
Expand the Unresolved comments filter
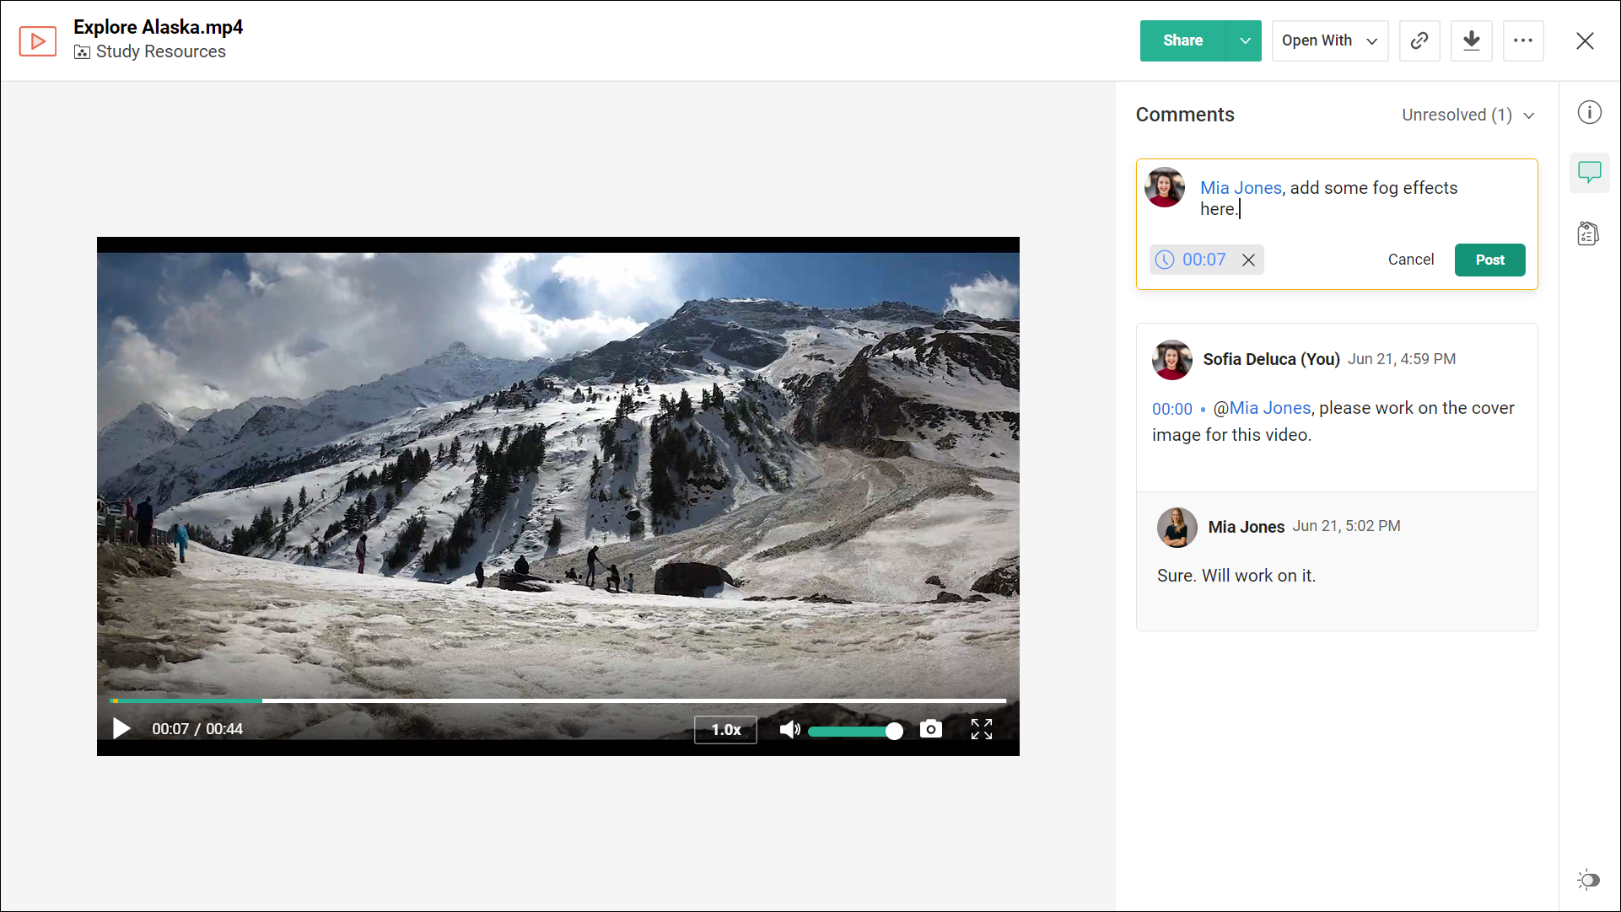point(1468,115)
